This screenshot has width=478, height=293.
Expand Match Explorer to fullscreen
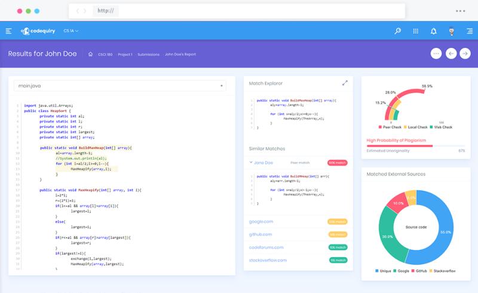click(x=345, y=83)
